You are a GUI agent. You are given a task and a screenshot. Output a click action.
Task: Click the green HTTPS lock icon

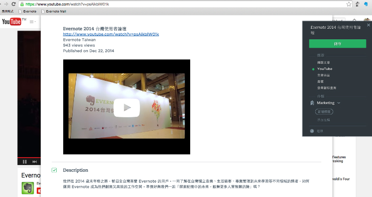pyautogui.click(x=22, y=4)
